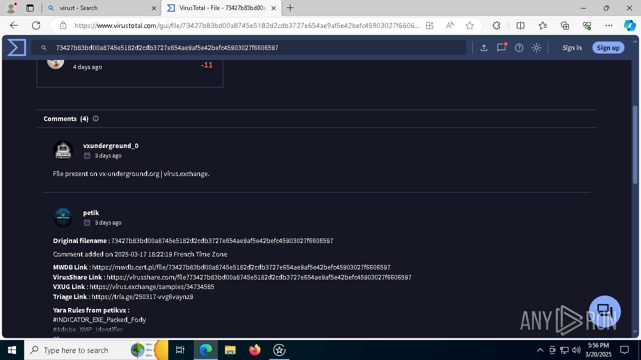Click the page vertical scrollbar
Screen dimensions: 641x360
tap(635, 144)
